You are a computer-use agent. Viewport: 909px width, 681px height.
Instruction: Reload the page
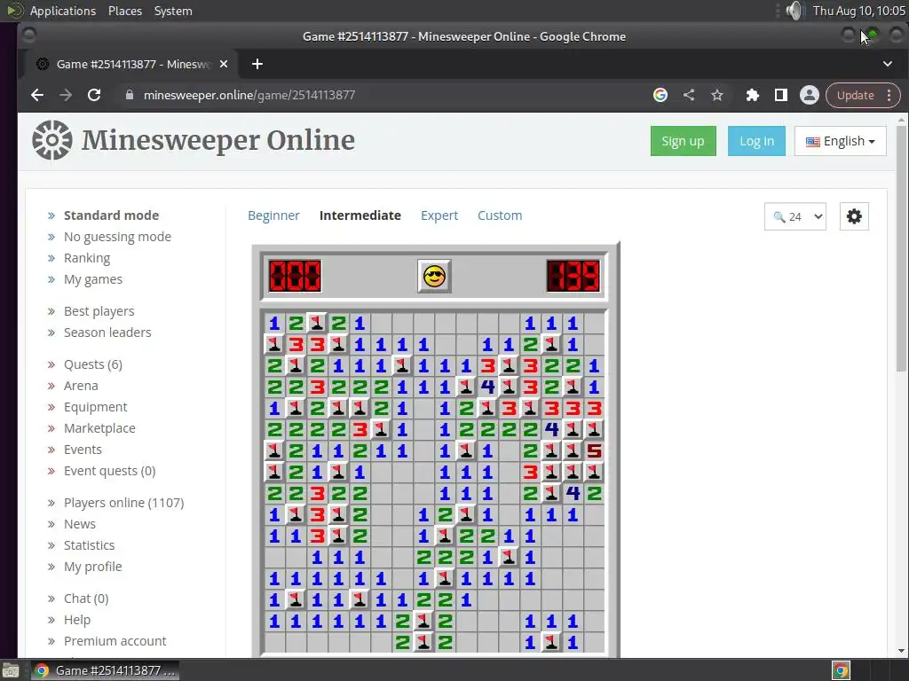coord(94,95)
